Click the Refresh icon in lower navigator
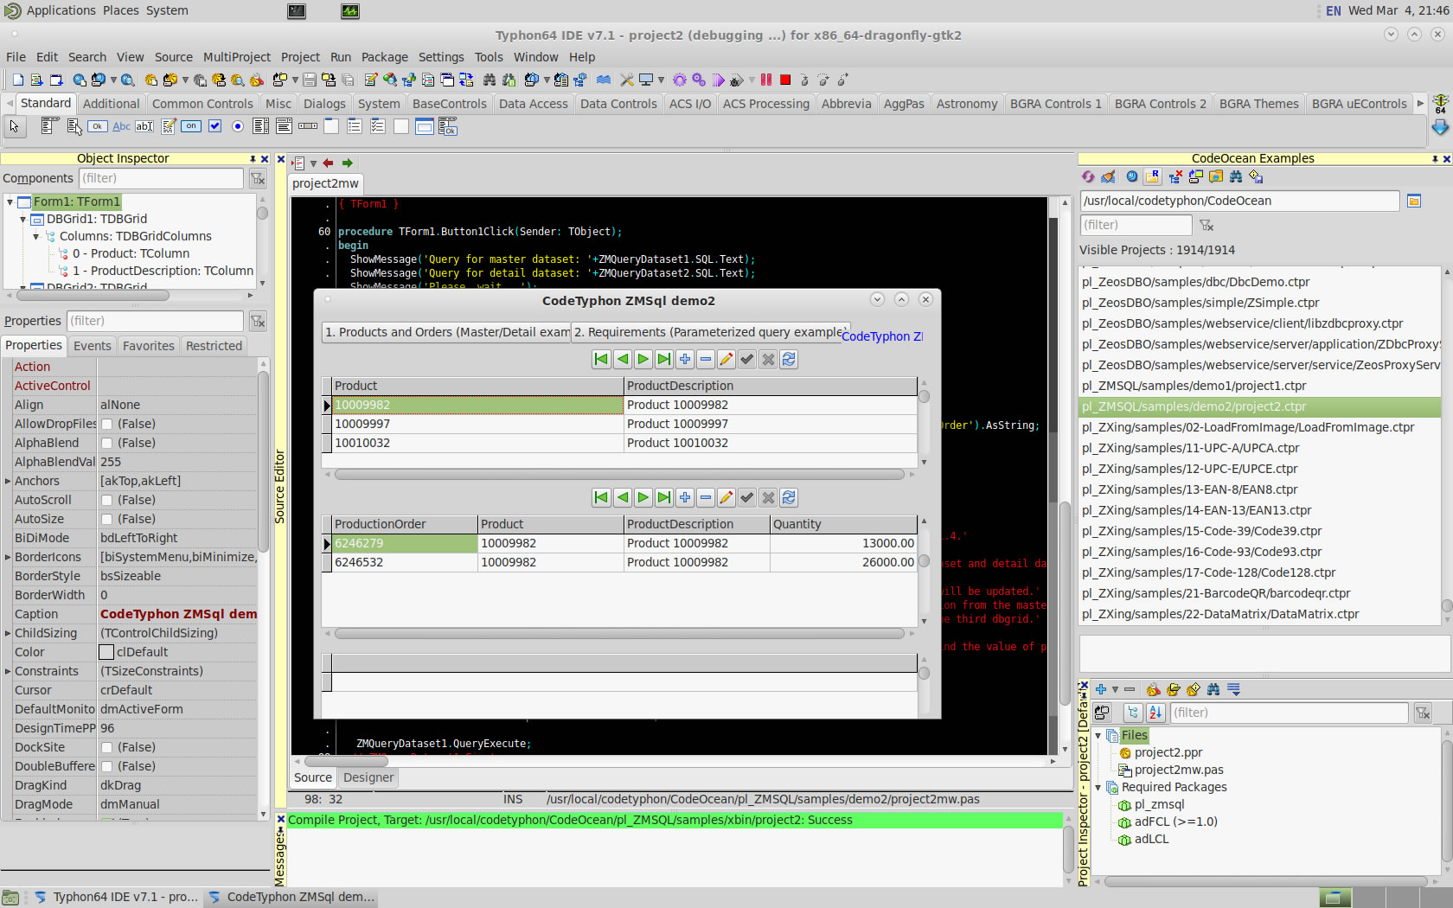1453x908 pixels. [x=789, y=497]
